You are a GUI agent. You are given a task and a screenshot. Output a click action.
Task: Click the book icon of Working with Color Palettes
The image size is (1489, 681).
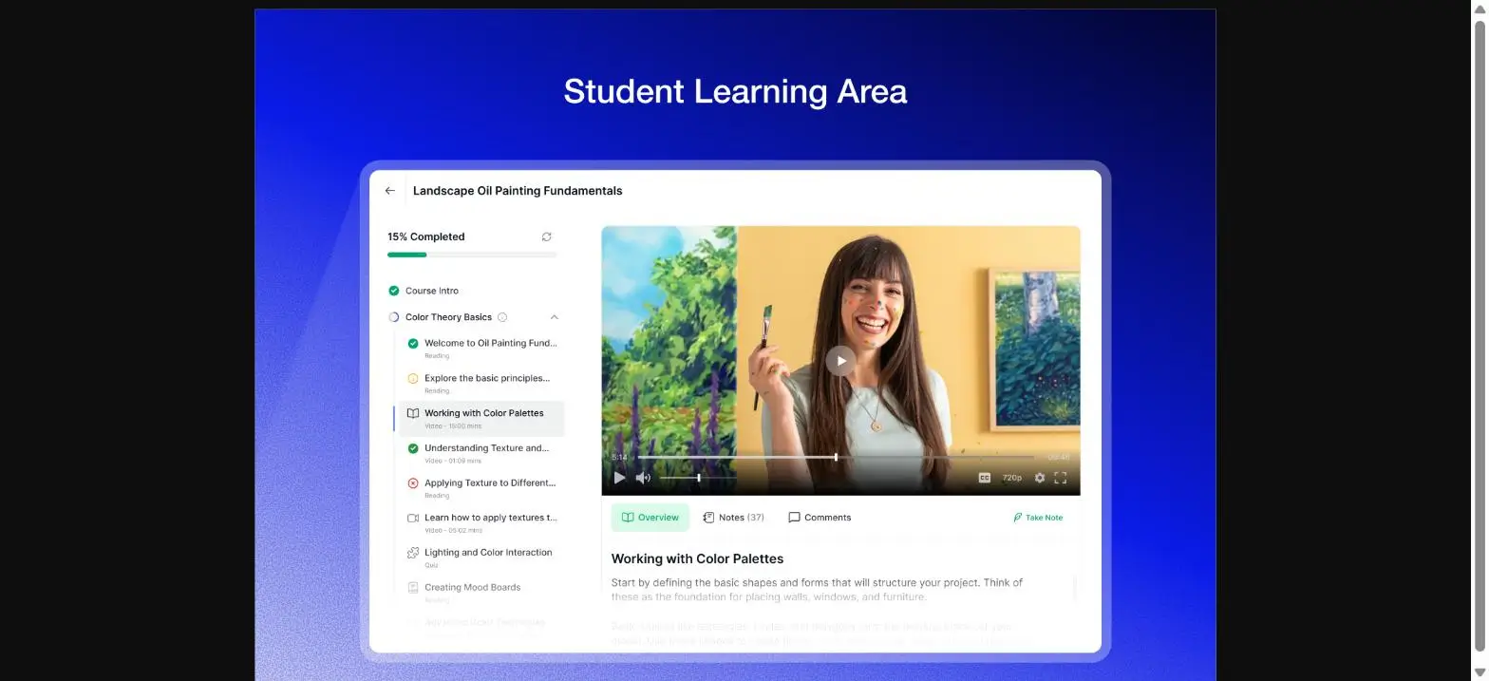[413, 413]
